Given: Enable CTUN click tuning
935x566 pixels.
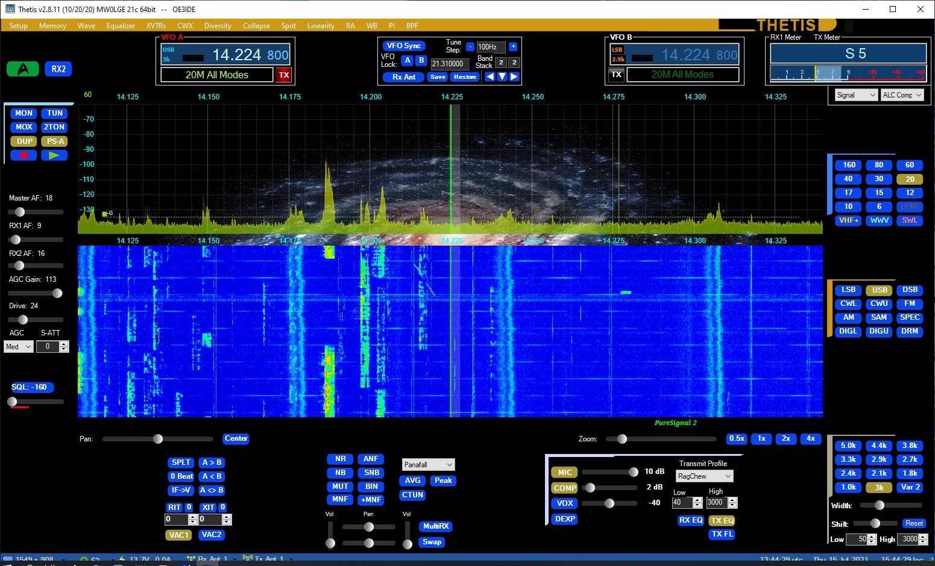Looking at the screenshot, I should tap(412, 494).
